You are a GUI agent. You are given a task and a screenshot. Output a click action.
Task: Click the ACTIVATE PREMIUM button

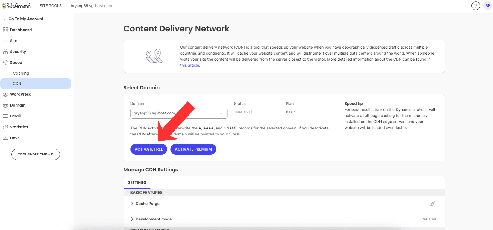click(193, 149)
